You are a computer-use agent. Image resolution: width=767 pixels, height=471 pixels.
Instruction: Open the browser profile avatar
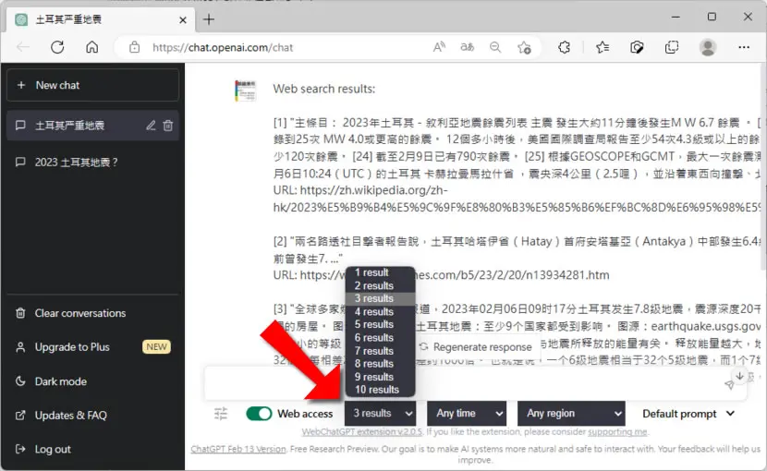click(708, 47)
